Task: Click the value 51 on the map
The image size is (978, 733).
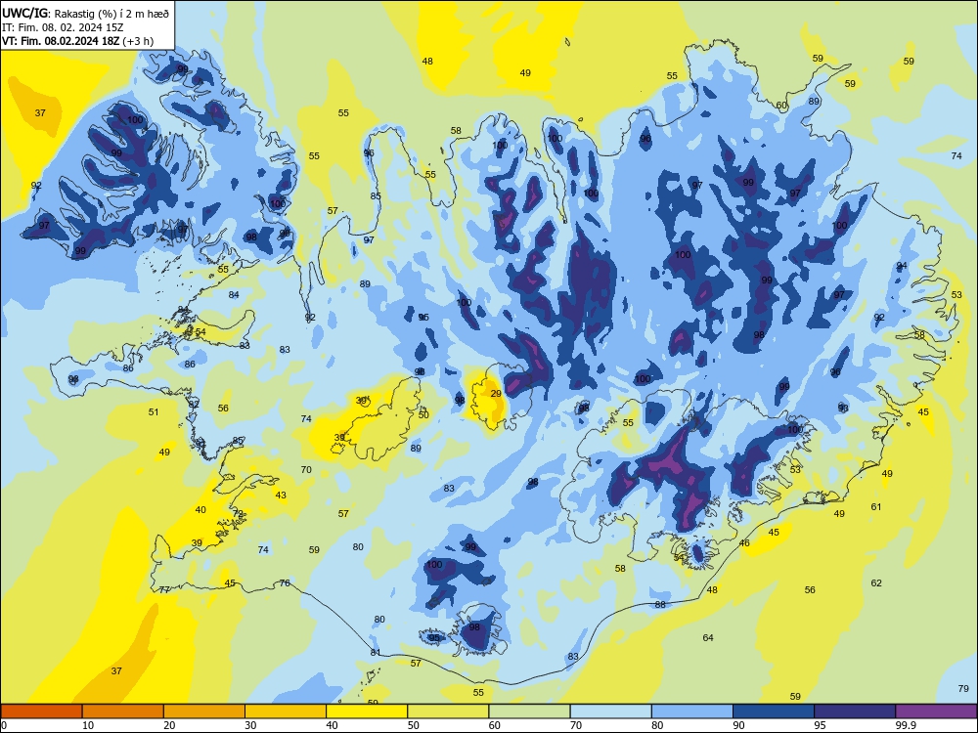Action: 154,411
